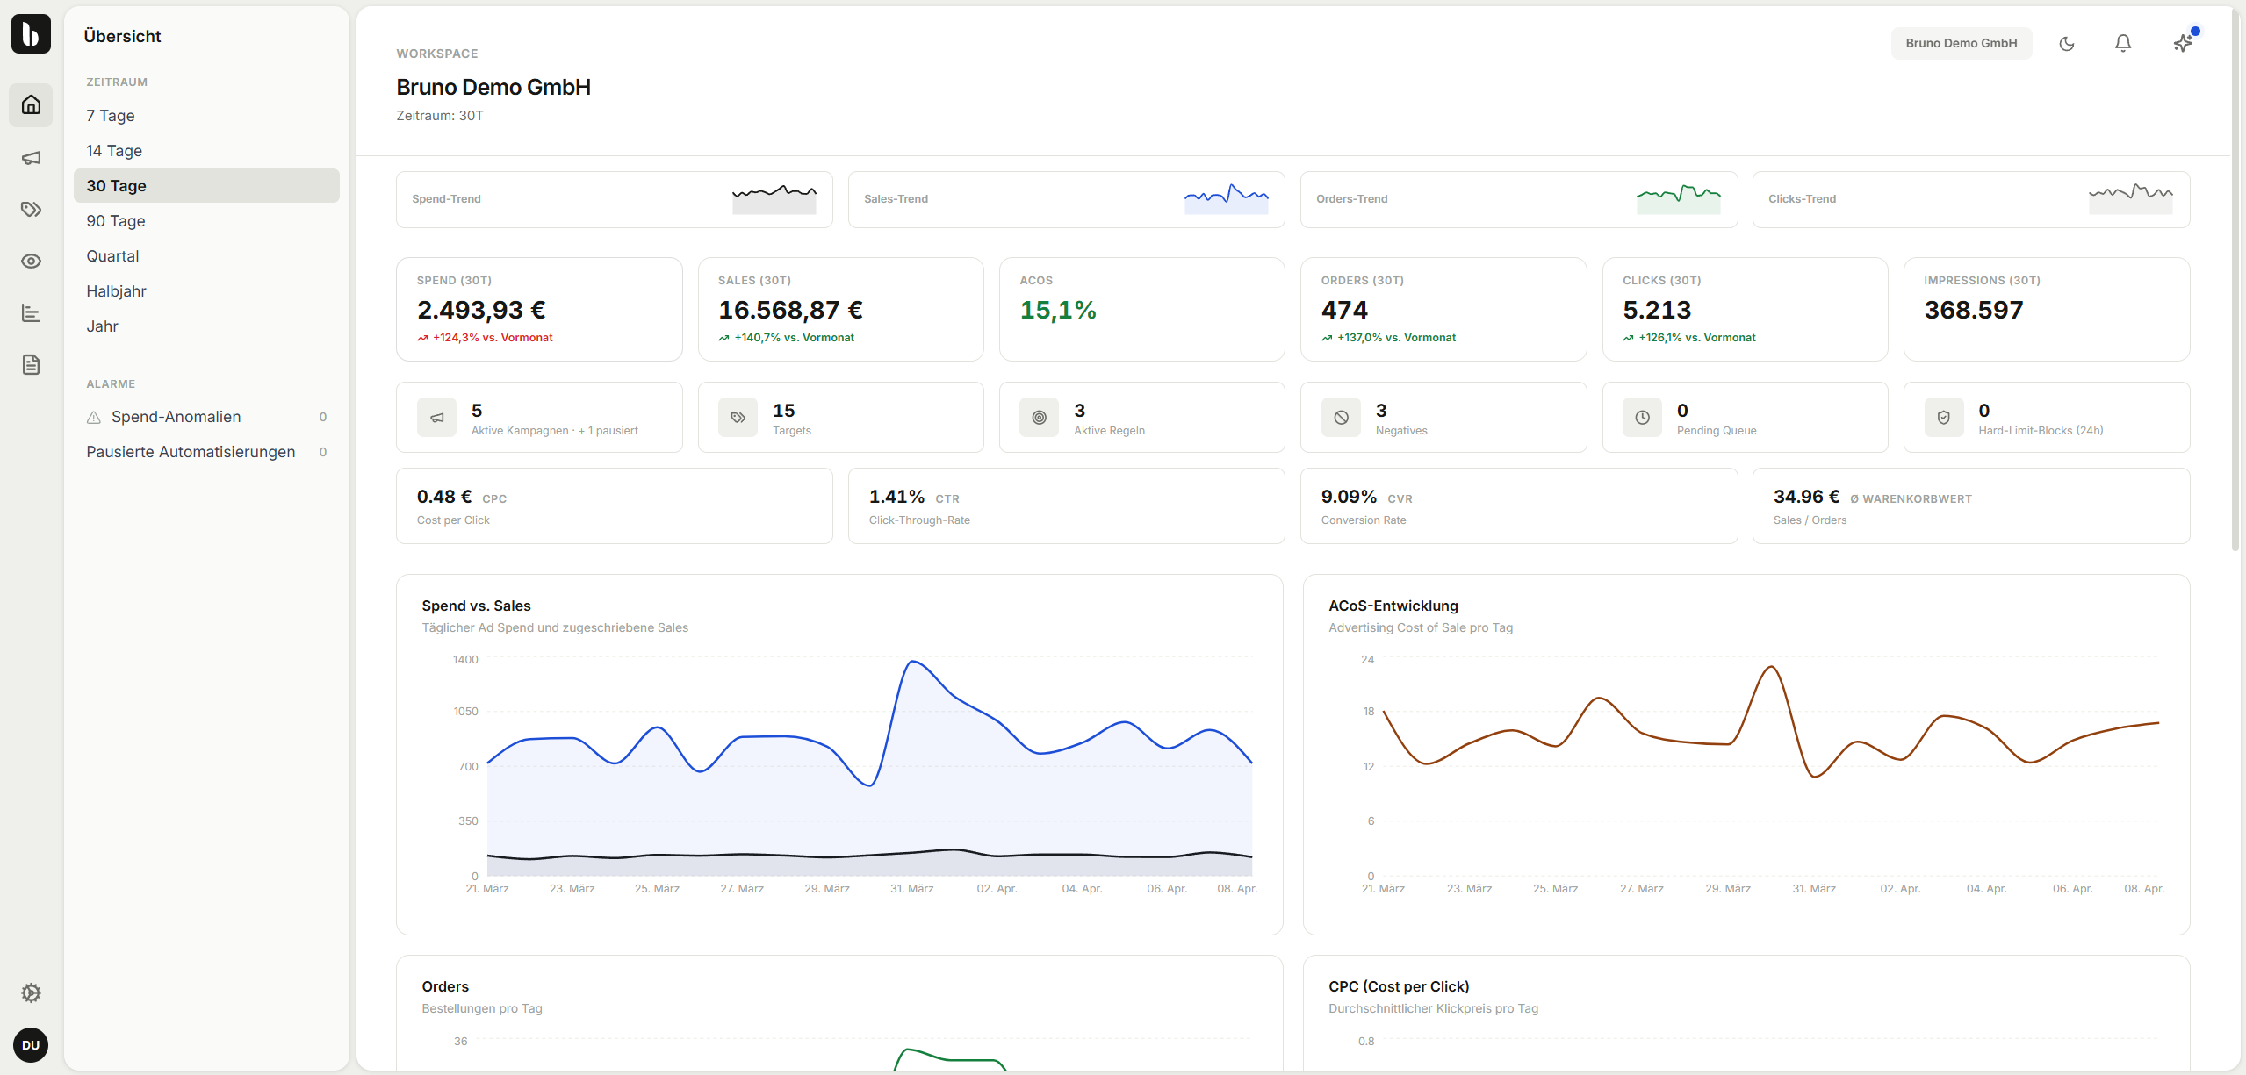Open the AI sparkle assistant icon
The image size is (2246, 1075).
pos(2182,43)
